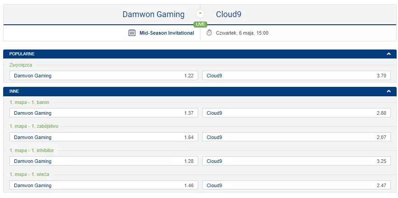Select Damwon Gaming first tower odds 1.46
Image resolution: width=398 pixels, height=198 pixels.
[x=103, y=185]
